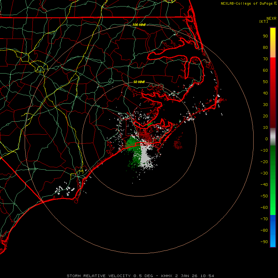This screenshot has height=278, width=278.
Task: Click the blue bottom segment of color bar
Action: coord(273,231)
